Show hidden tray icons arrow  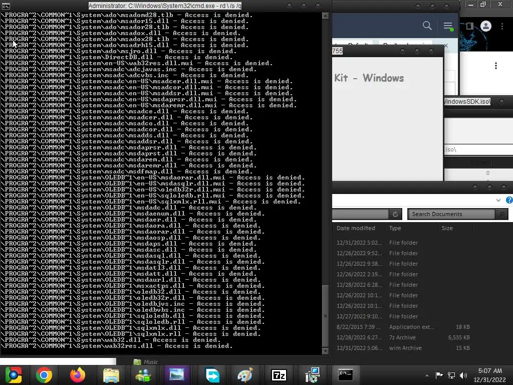click(x=427, y=375)
